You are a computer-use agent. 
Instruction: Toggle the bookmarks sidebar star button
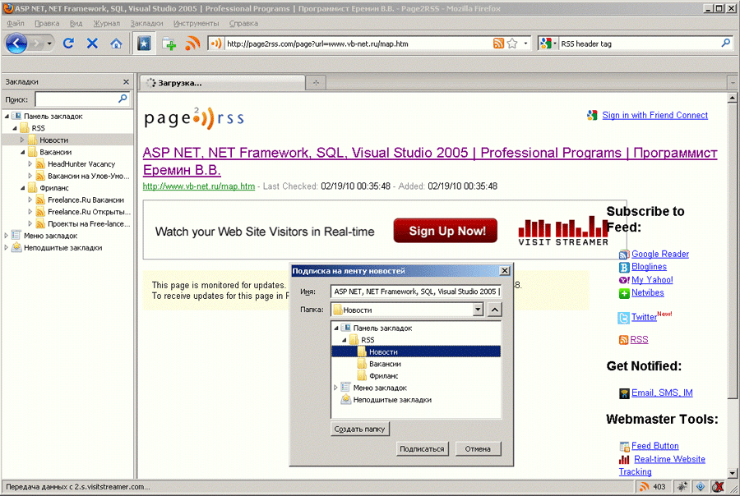coord(144,44)
